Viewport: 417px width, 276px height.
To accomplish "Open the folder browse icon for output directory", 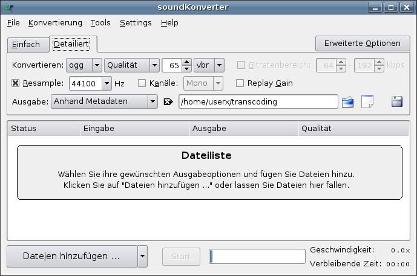I will pos(347,101).
